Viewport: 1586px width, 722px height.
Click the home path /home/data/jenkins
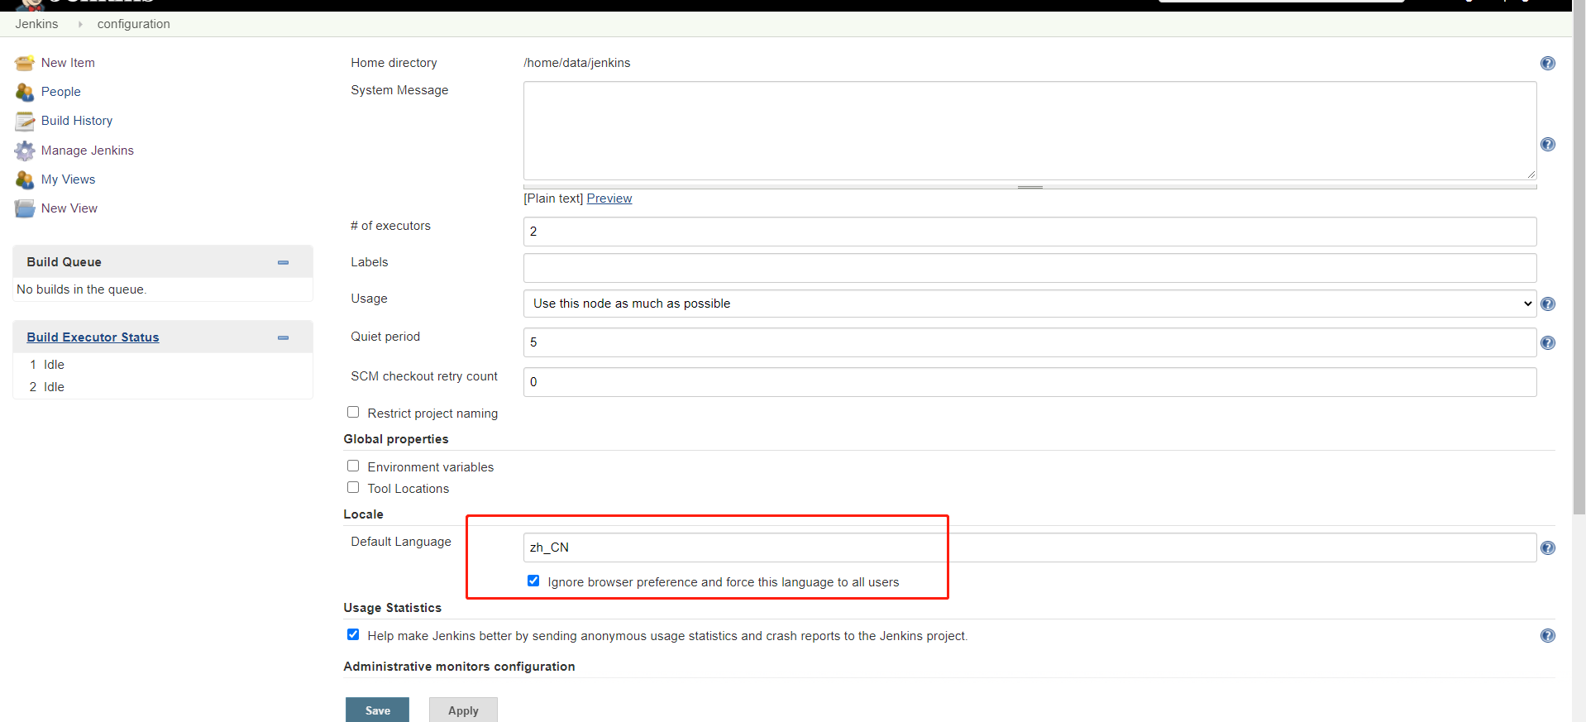click(577, 63)
